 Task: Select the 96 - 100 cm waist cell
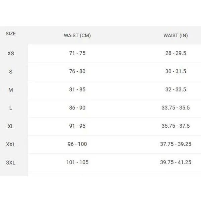coord(77,144)
